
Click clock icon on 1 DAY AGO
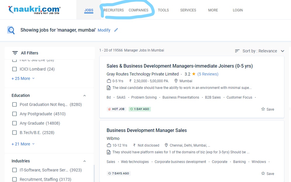131,109
